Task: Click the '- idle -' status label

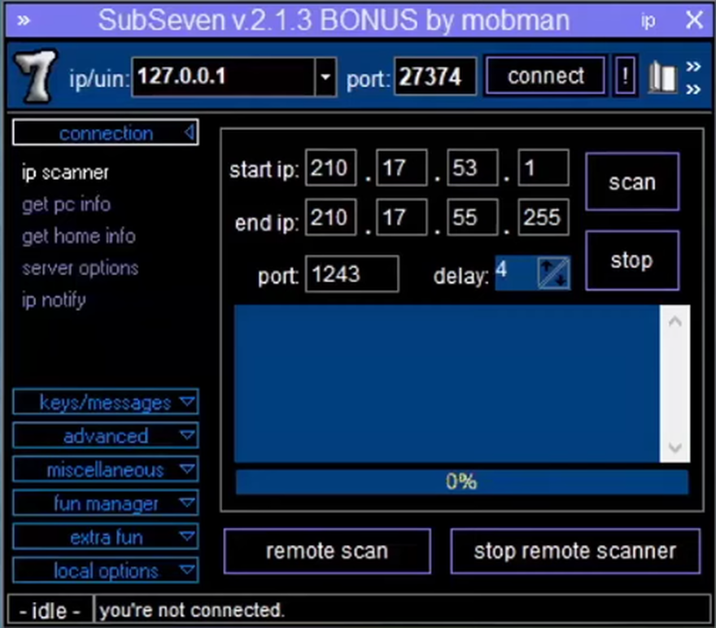Action: tap(50, 610)
